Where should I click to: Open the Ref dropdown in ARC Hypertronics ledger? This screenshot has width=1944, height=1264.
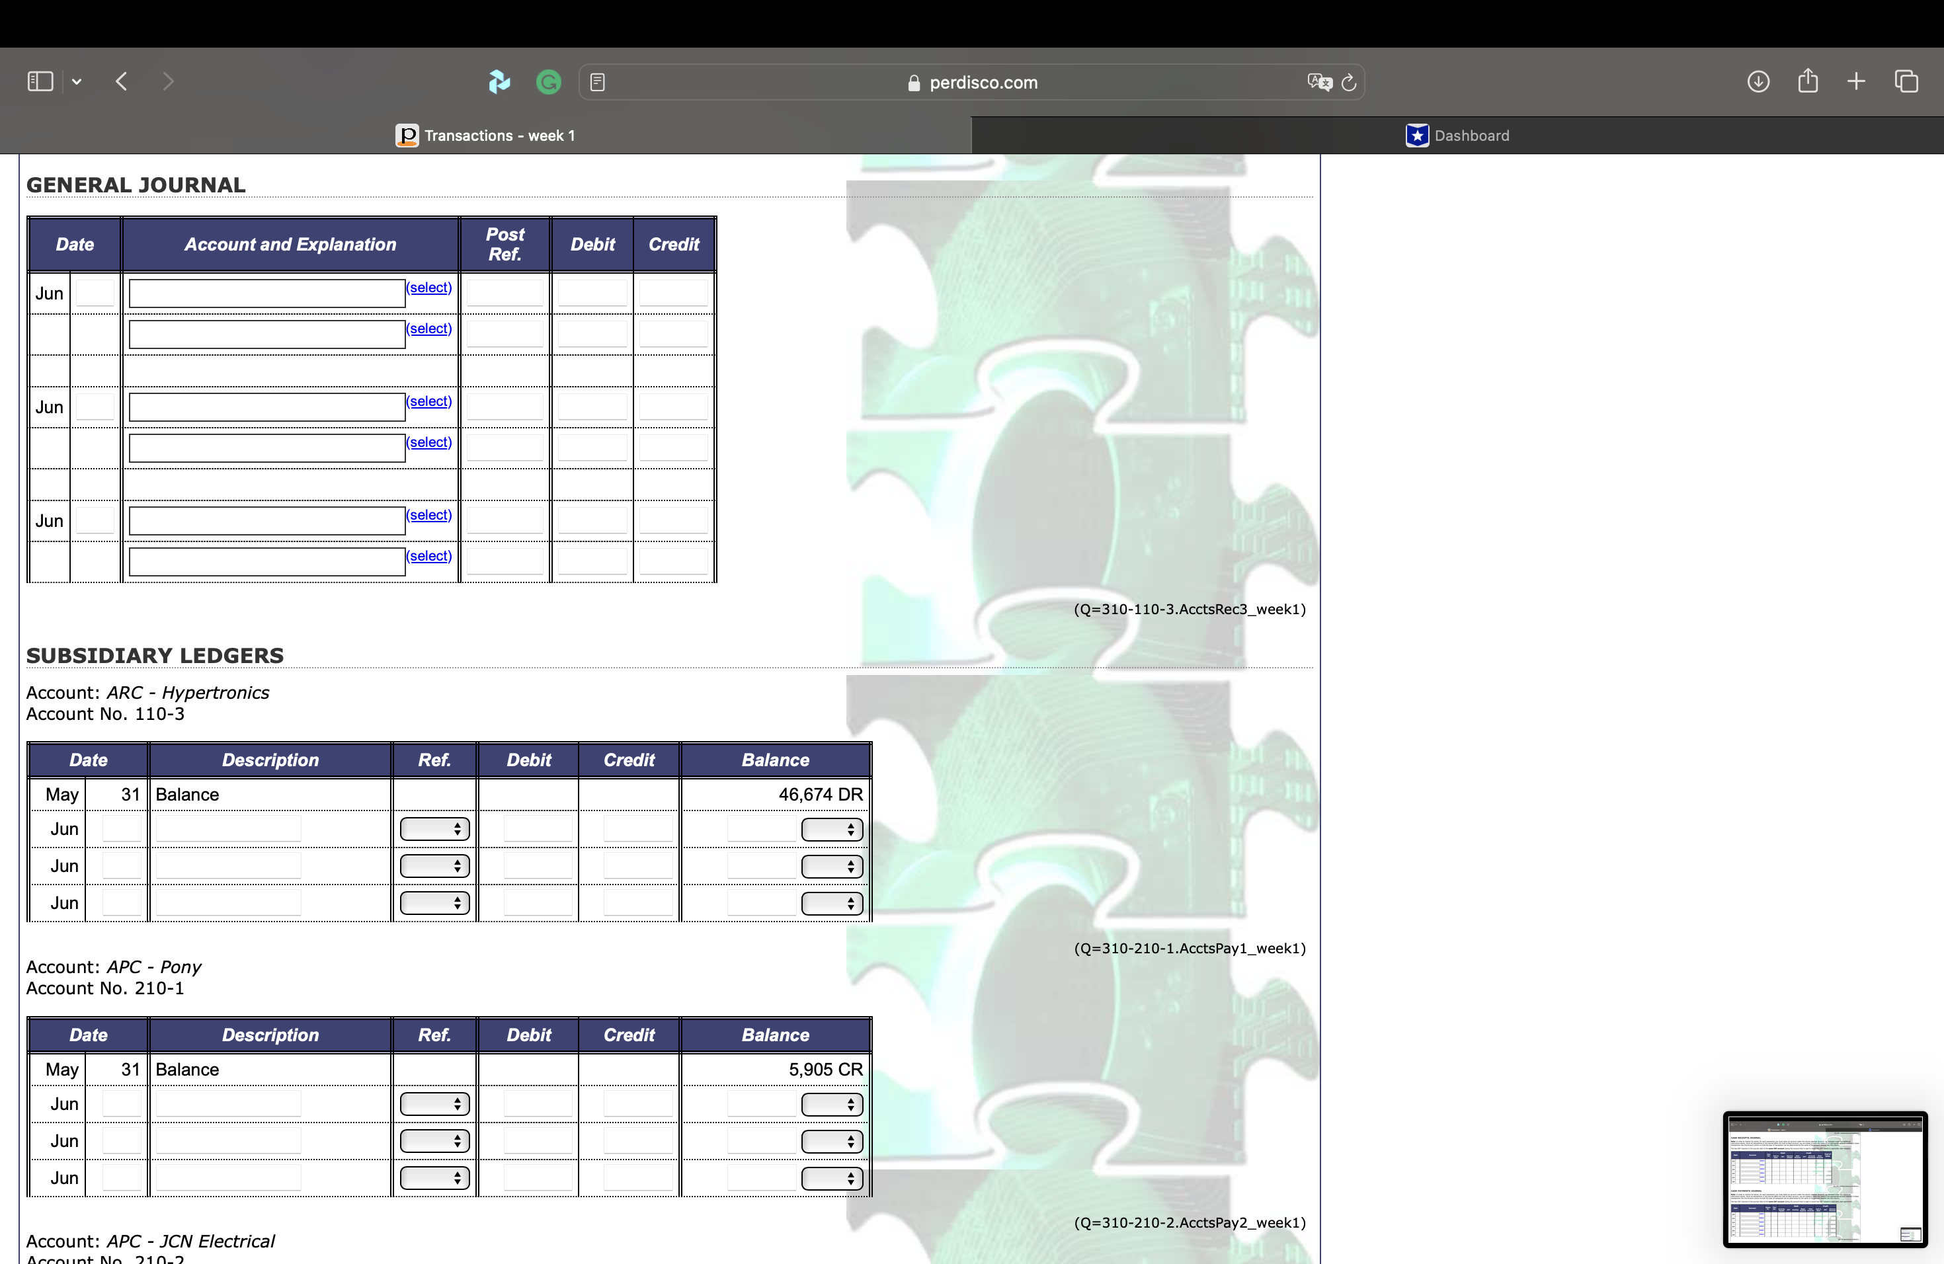[x=434, y=829]
